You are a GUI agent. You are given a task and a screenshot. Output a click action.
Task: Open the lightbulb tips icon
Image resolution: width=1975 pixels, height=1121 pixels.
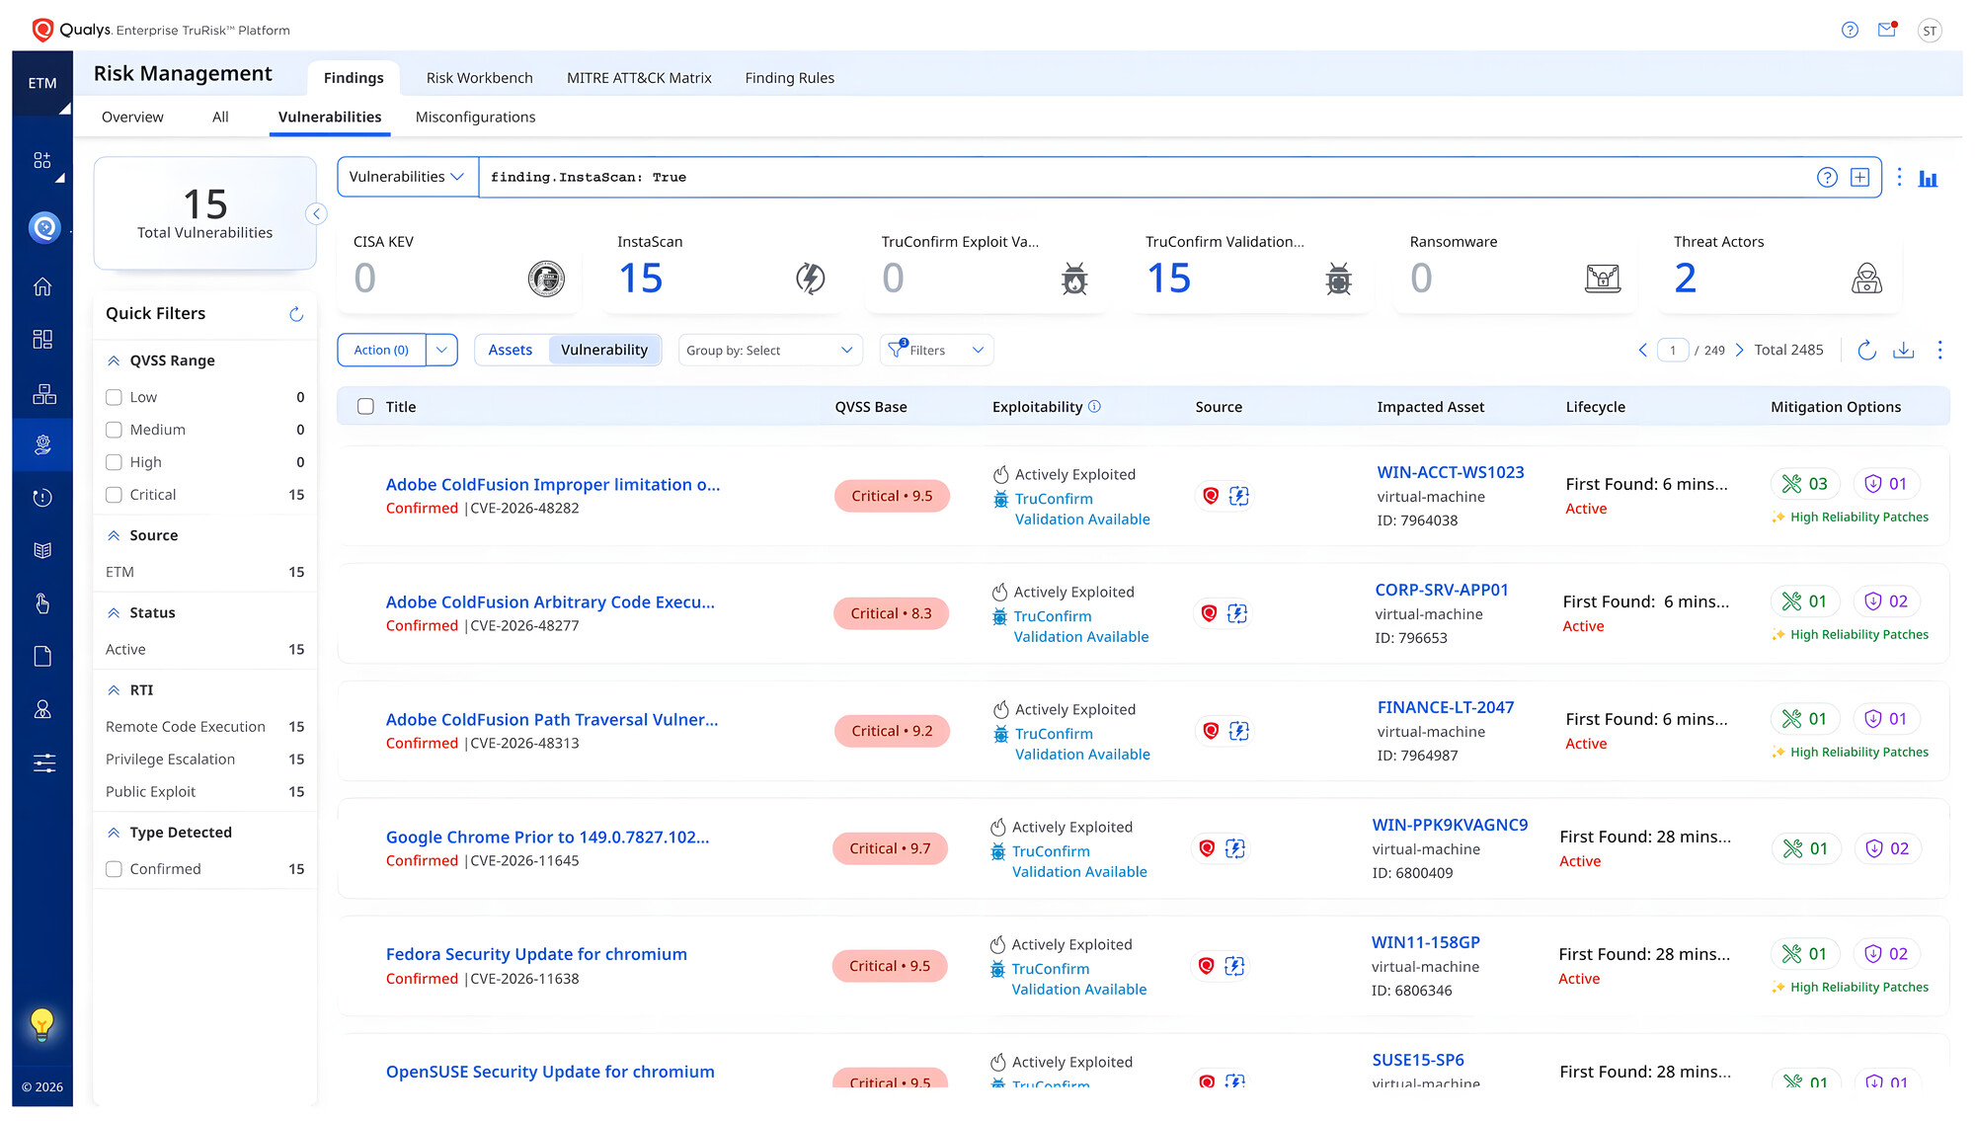coord(41,1025)
